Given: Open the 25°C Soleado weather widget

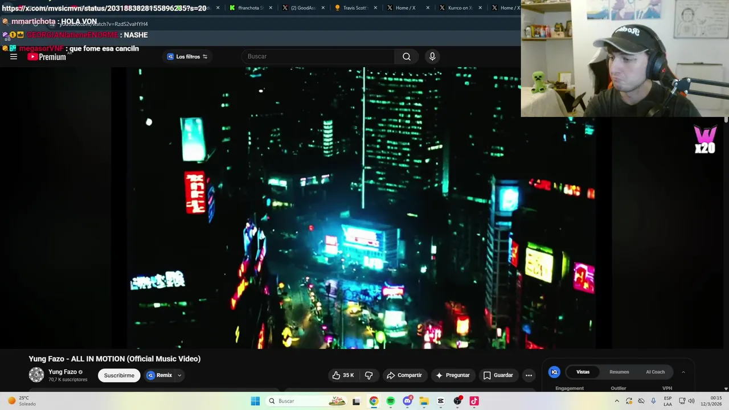Looking at the screenshot, I should [22, 401].
